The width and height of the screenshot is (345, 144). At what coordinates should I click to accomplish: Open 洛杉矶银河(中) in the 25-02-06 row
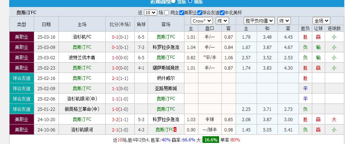click(82, 99)
